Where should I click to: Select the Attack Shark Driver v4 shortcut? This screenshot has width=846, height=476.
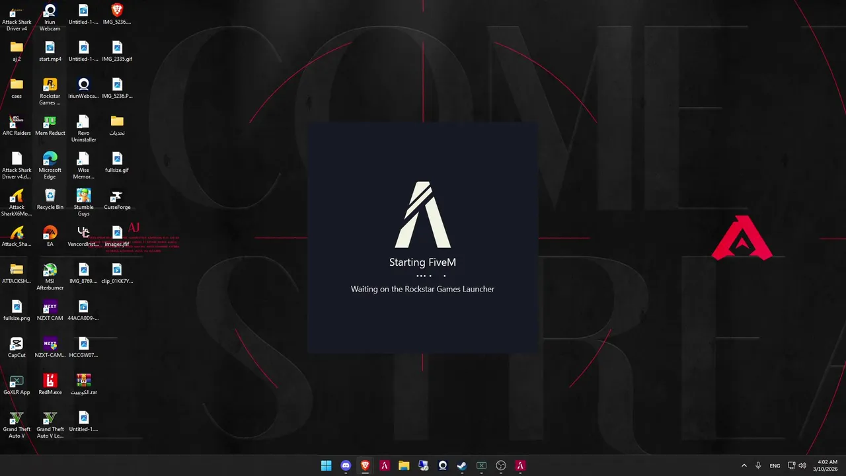17,18
